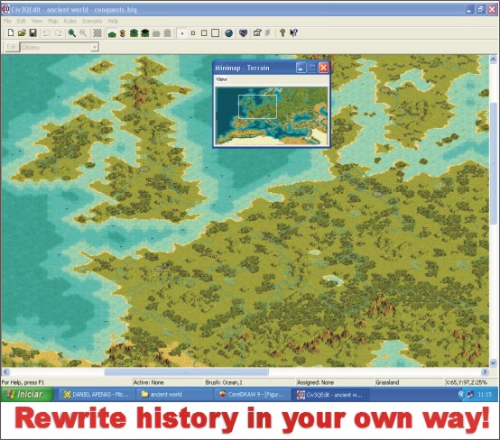Switch to DANIEL APENAS taskbar window
Viewport: 500px width, 440px height.
point(97,395)
